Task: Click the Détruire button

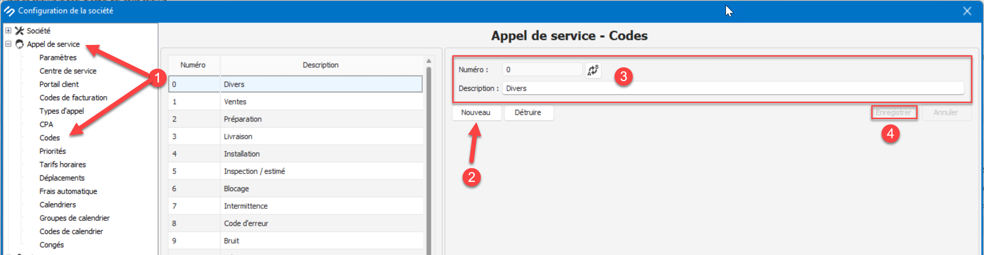Action: click(528, 112)
